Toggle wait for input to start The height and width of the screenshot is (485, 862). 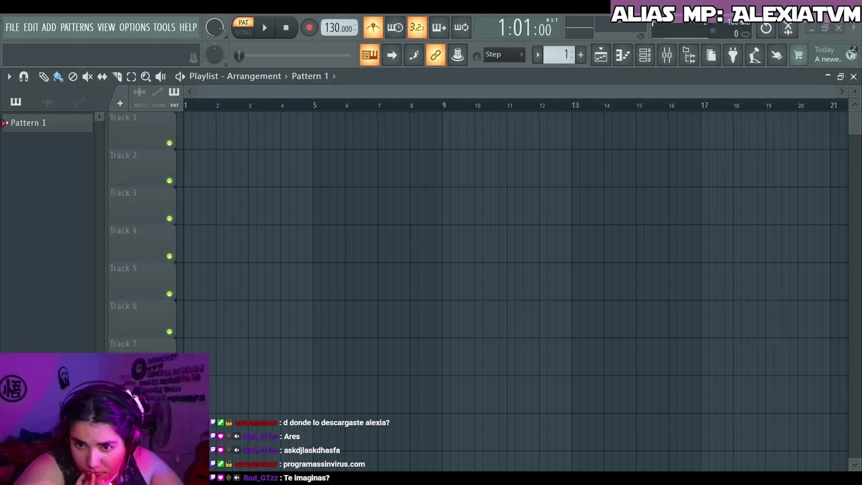[395, 28]
